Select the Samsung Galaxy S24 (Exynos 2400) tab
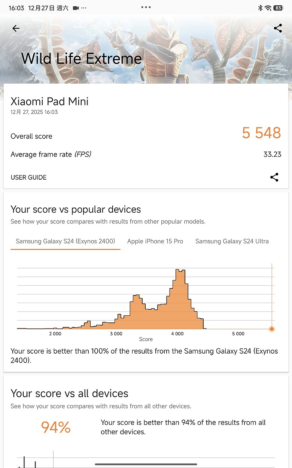This screenshot has height=468, width=292. 65,241
